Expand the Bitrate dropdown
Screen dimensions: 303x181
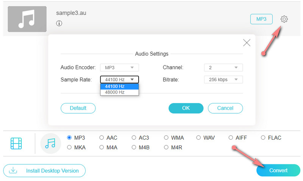(x=223, y=80)
